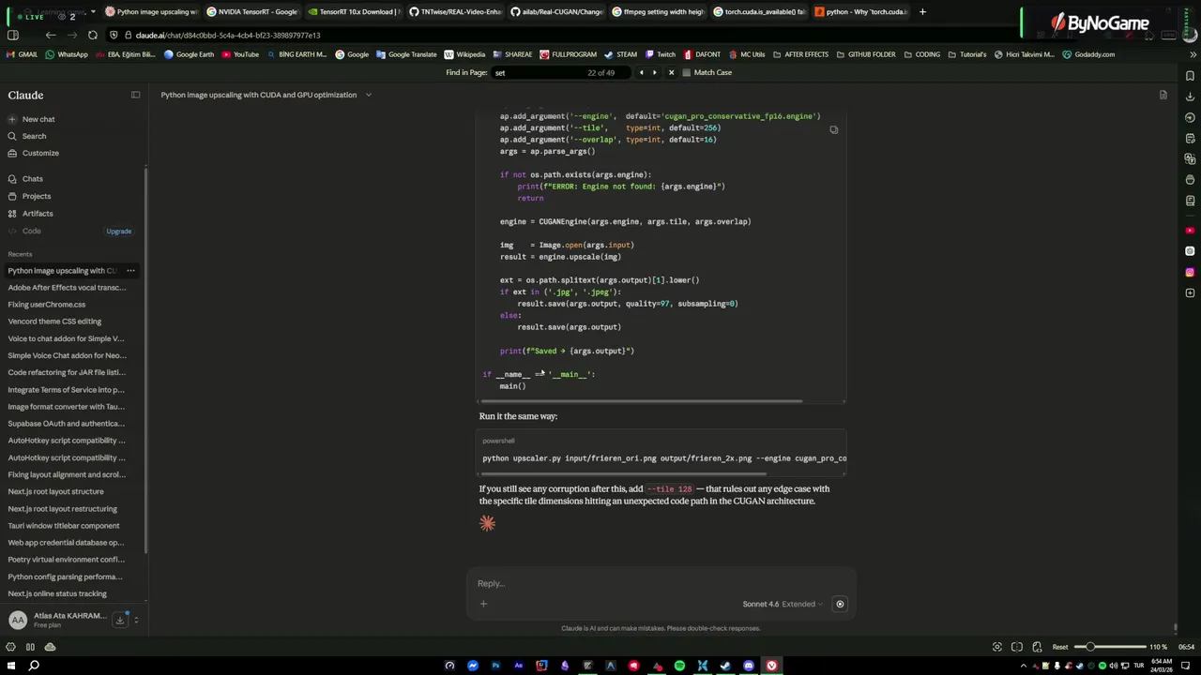Open Windows Start menu
Viewport: 1201px width, 675px height.
point(11,666)
